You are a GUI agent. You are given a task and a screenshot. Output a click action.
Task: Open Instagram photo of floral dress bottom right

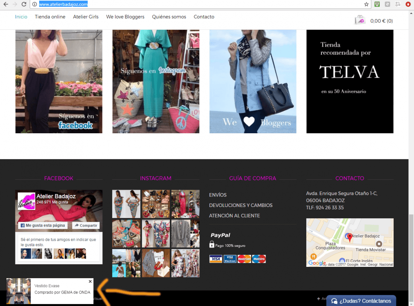click(x=185, y=263)
